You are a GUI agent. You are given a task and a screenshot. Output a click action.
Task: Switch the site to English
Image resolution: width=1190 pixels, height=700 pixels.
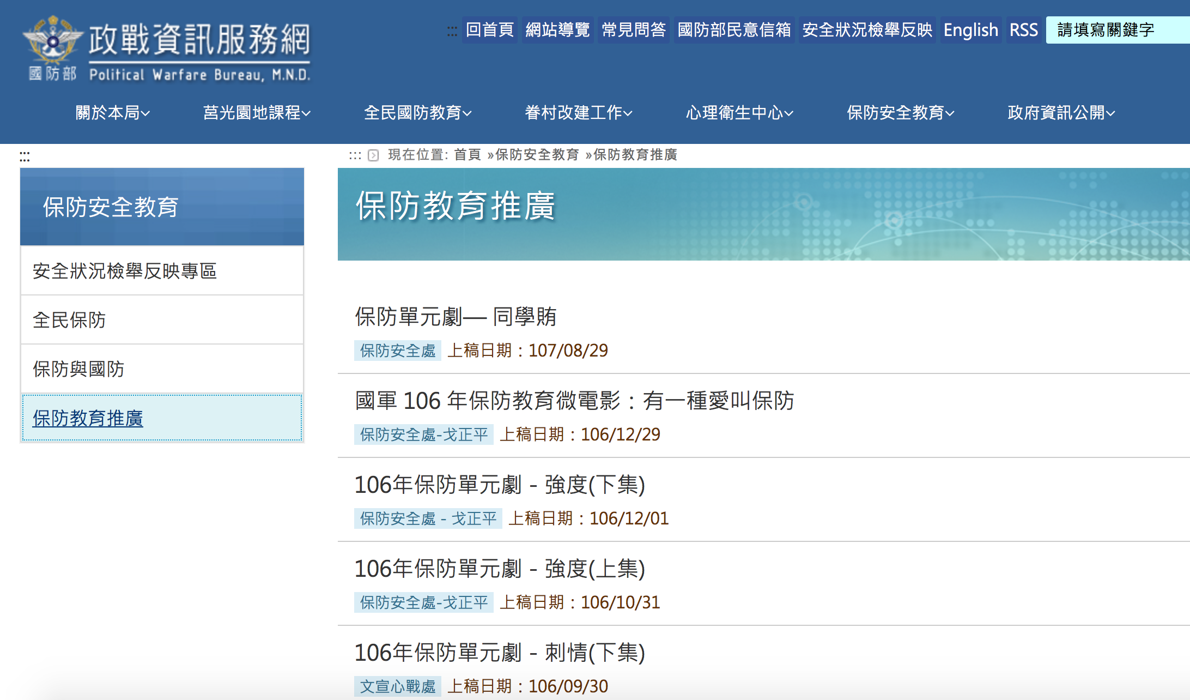tap(970, 30)
